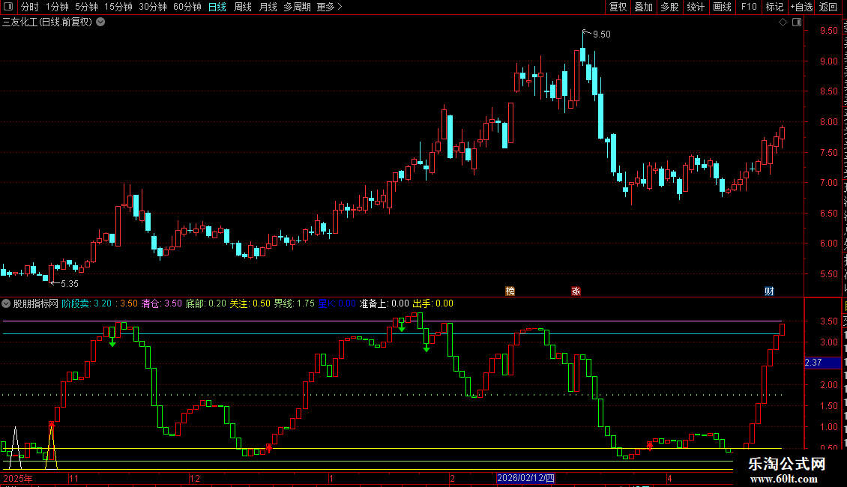The height and width of the screenshot is (487, 847).
Task: Open the 统计 statistics tool
Action: [696, 7]
